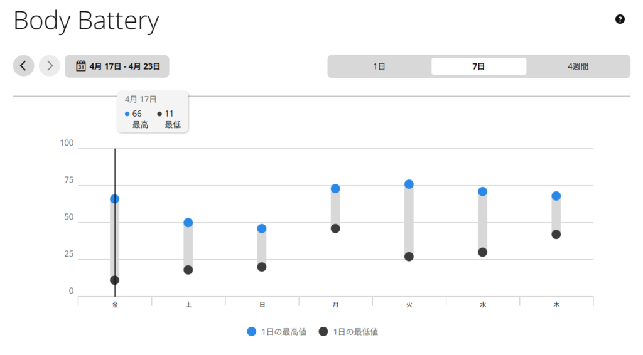Select Saturday's blue highest value dot
Screen dimensions: 643x355
pos(188,223)
